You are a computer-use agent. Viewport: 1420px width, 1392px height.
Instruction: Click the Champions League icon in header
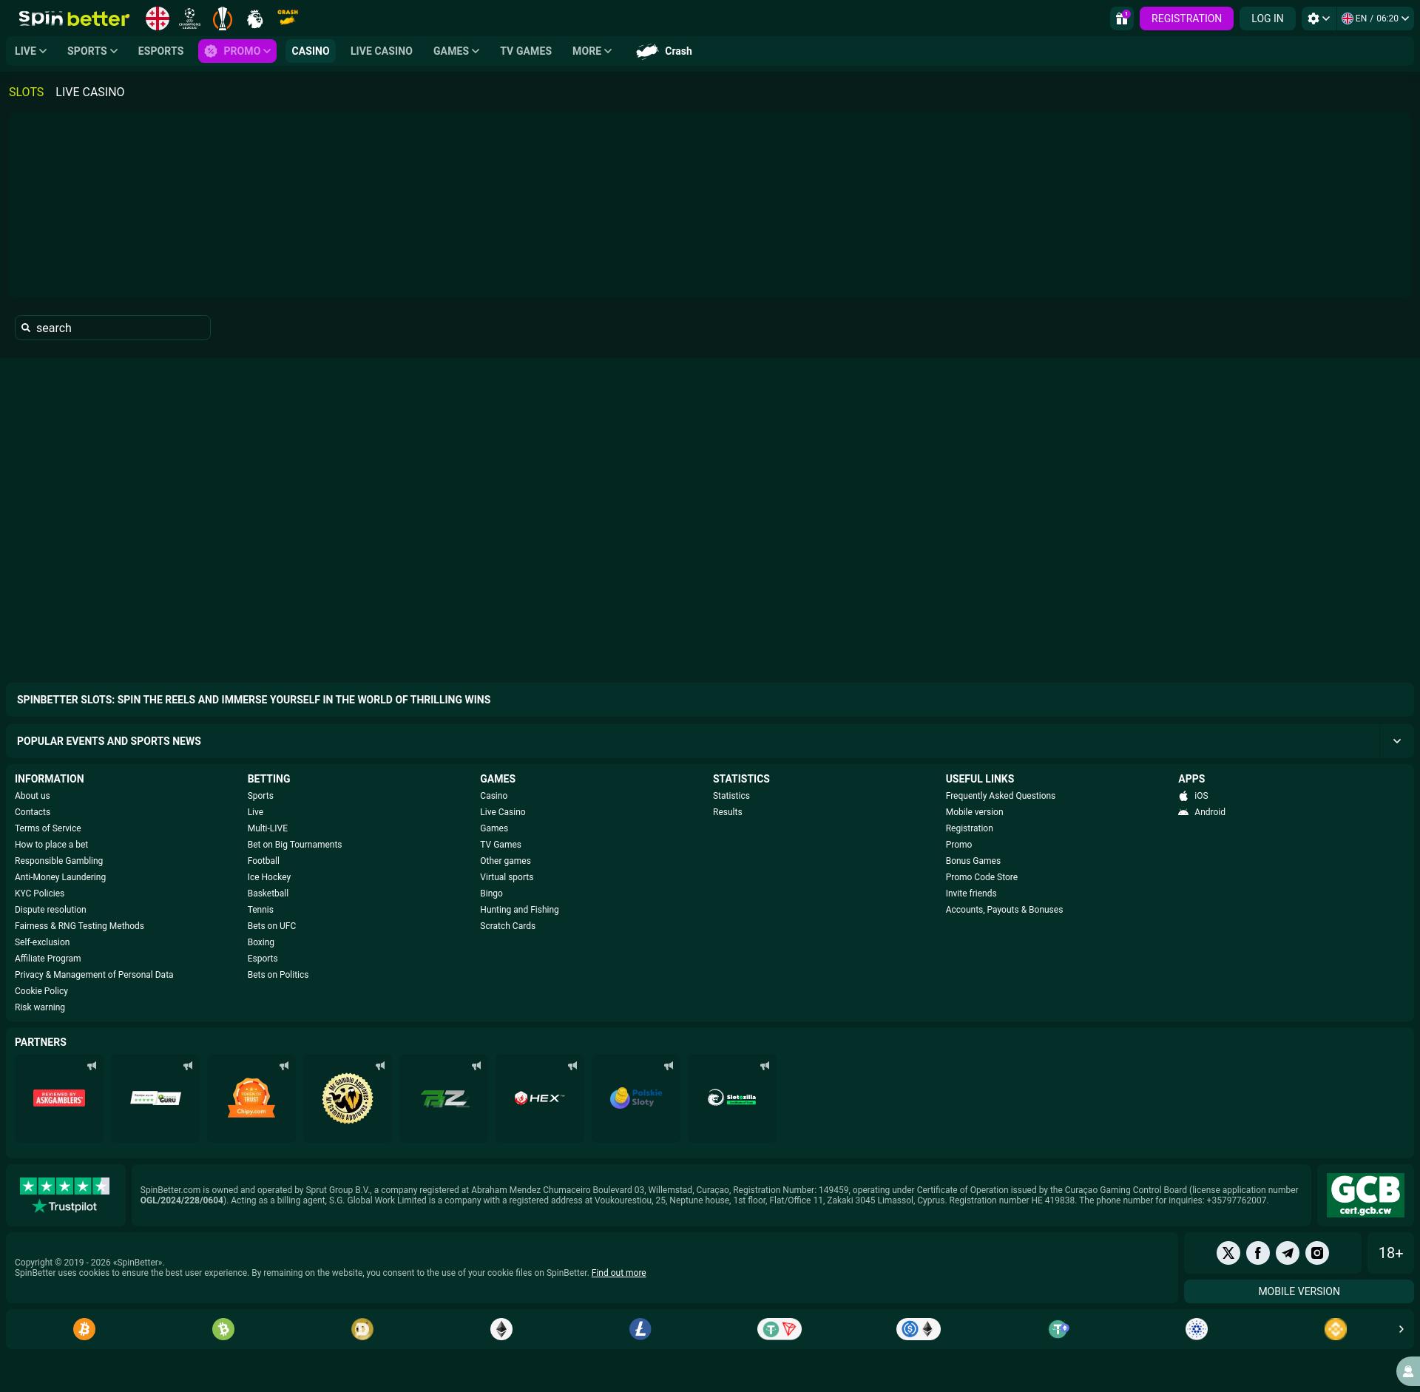point(190,18)
